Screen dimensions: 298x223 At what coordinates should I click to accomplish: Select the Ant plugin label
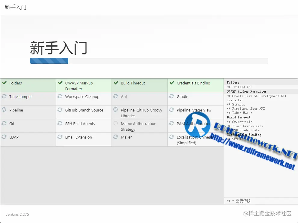pyautogui.click(x=124, y=96)
